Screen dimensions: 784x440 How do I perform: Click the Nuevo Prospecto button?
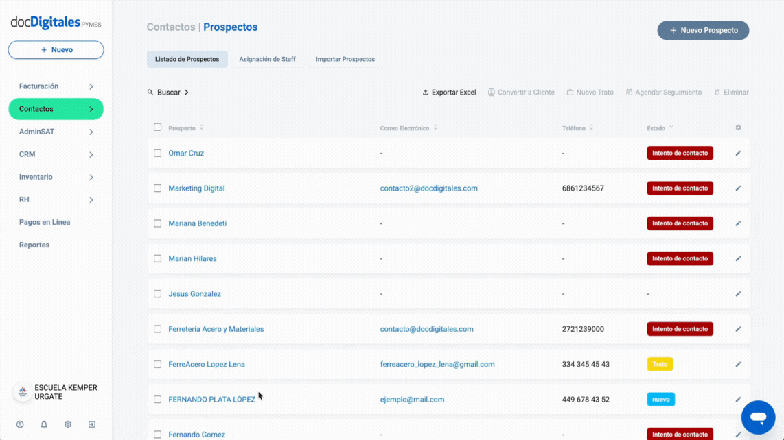click(703, 30)
